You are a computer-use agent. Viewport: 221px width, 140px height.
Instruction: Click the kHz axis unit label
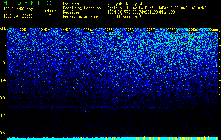coord(3,28)
